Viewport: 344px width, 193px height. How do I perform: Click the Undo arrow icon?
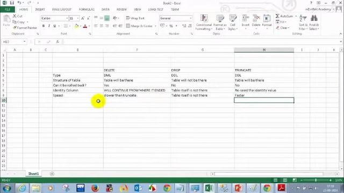pyautogui.click(x=19, y=3)
